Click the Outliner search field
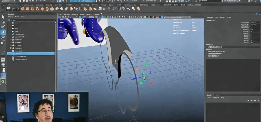The height and width of the screenshot is (122, 261). click(33, 20)
